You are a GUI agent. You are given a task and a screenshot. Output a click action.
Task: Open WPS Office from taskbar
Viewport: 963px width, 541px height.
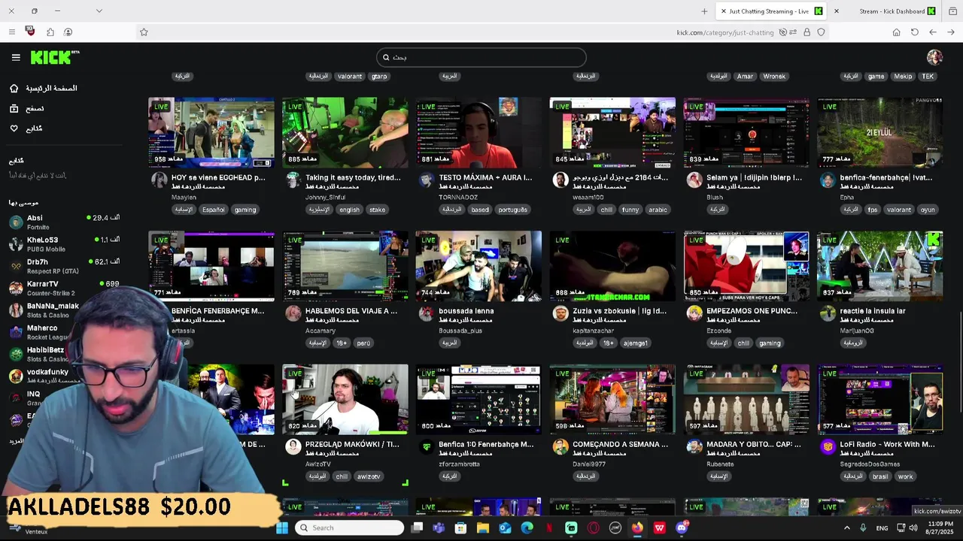click(x=660, y=527)
